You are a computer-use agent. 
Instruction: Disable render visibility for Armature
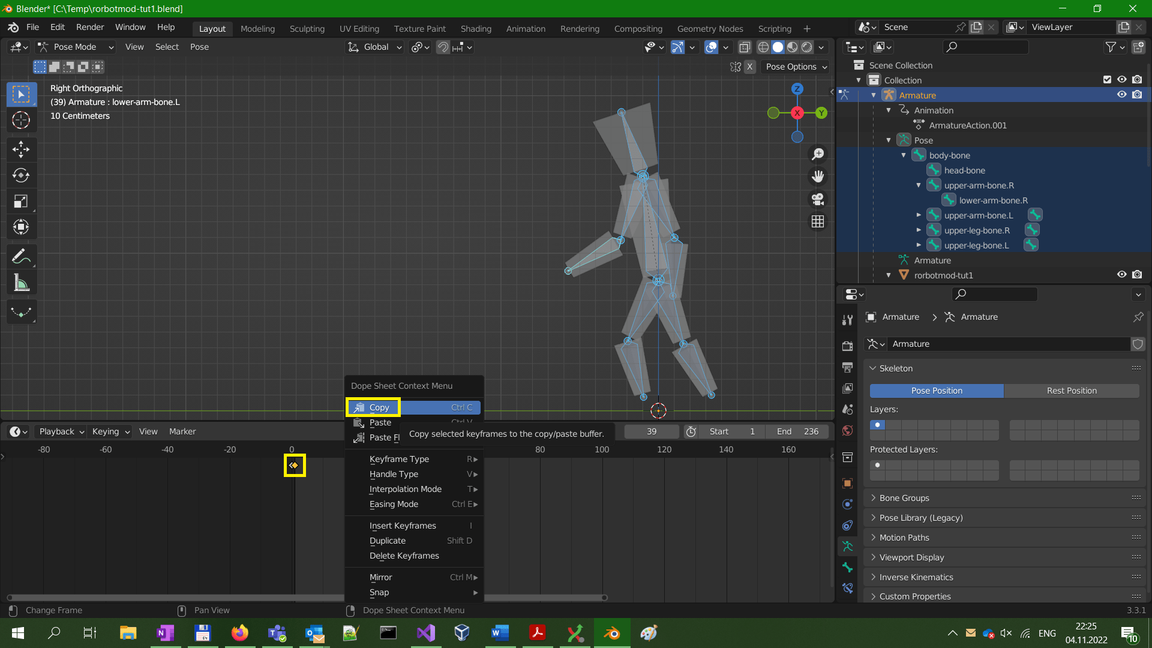click(x=1137, y=95)
